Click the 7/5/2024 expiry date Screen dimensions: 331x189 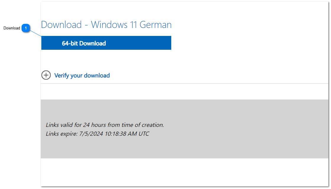[x=91, y=134]
